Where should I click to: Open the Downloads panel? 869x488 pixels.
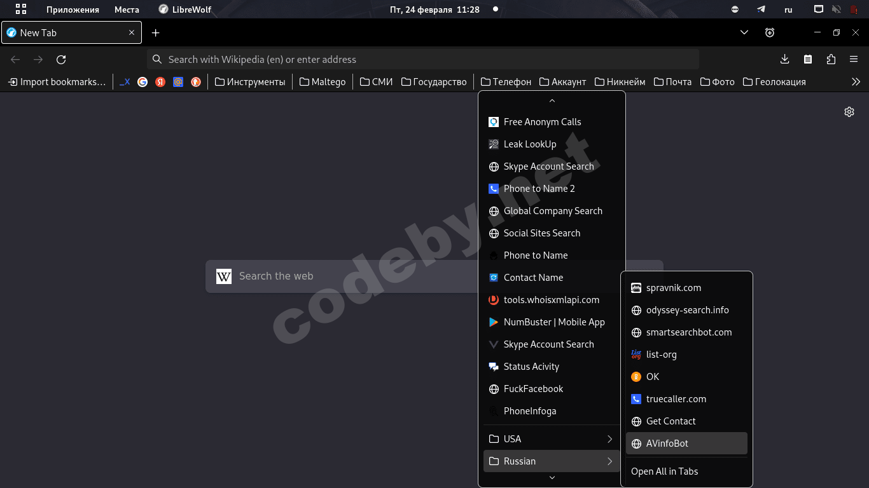(784, 60)
